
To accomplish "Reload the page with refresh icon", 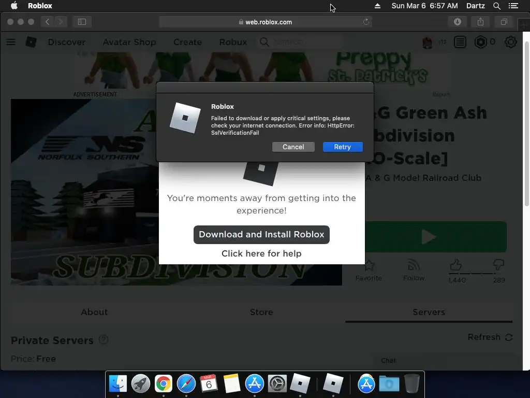I will click(x=366, y=22).
